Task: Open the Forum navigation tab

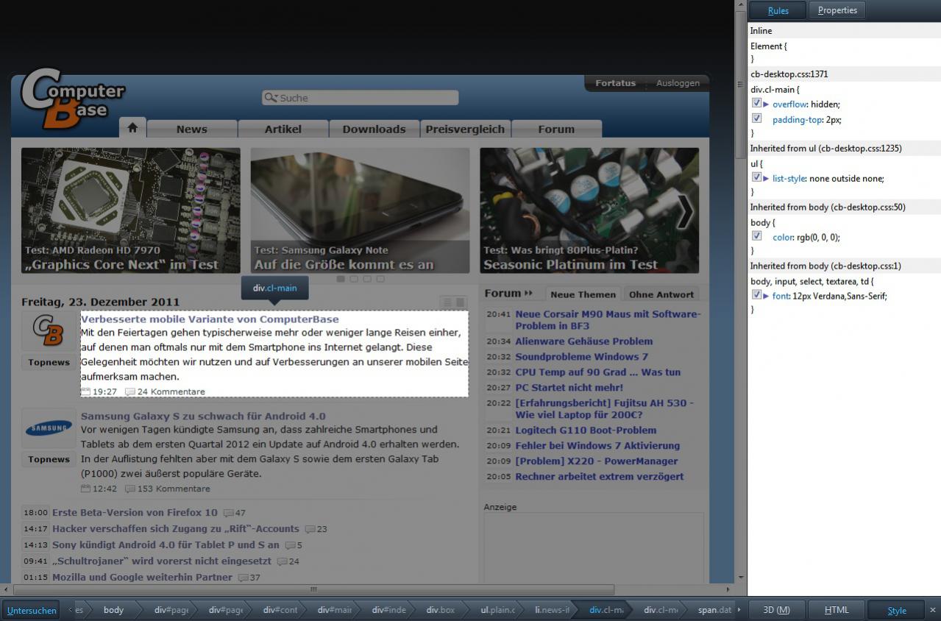Action: pyautogui.click(x=556, y=129)
